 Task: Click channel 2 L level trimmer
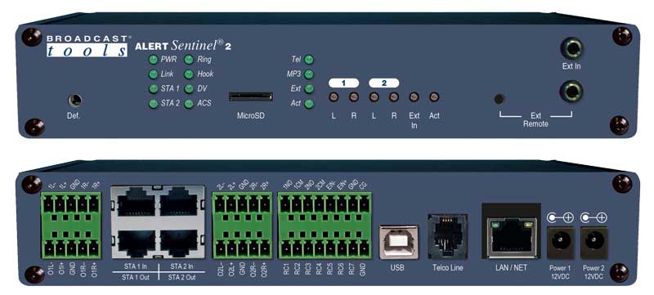pos(374,97)
